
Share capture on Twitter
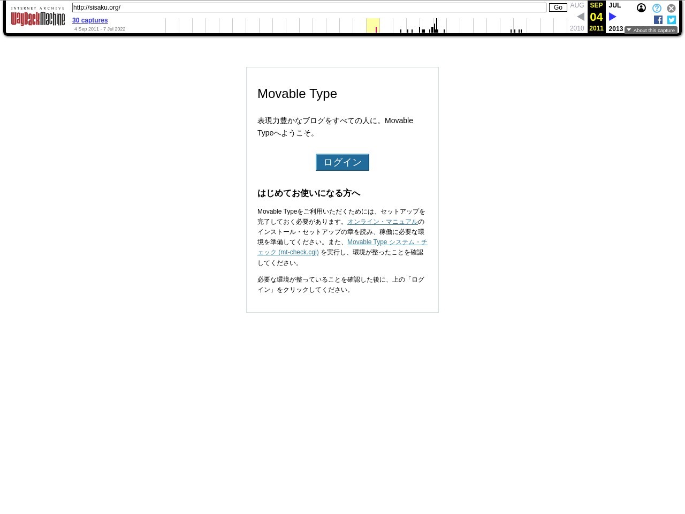pos(672,20)
